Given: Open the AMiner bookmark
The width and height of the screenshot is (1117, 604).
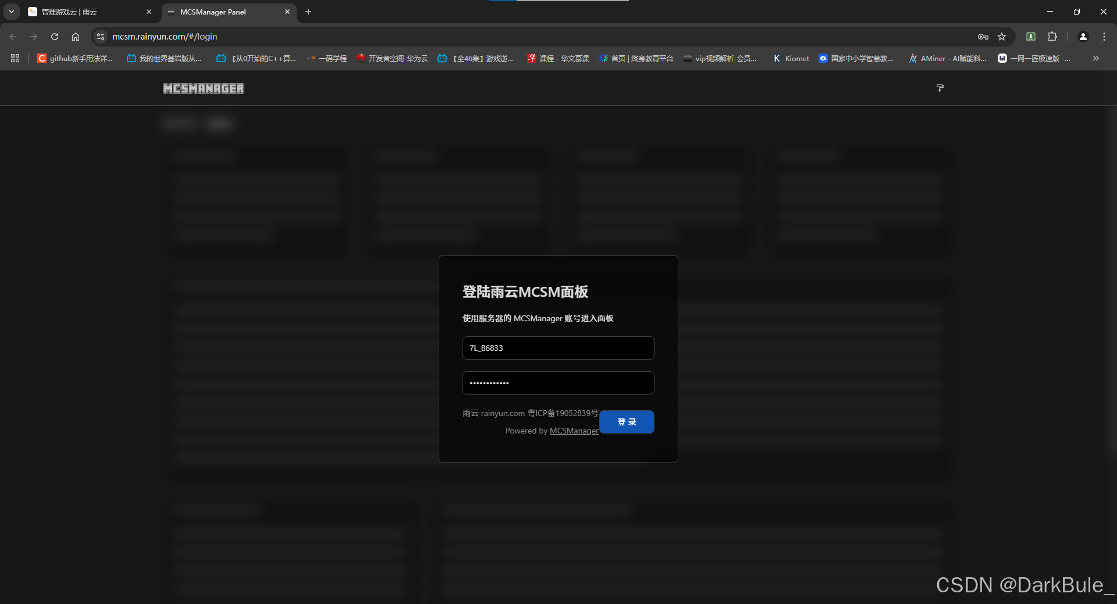Looking at the screenshot, I should [x=948, y=58].
